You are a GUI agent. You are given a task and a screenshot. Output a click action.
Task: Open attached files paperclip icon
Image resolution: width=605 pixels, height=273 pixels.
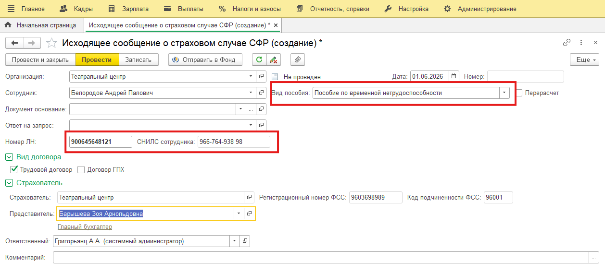point(298,60)
